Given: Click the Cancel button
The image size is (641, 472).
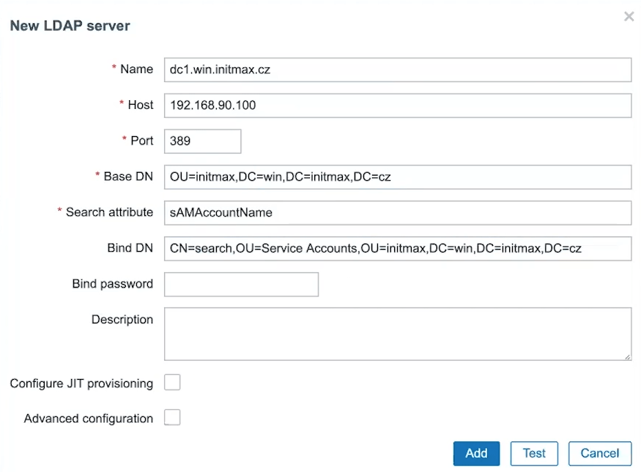Looking at the screenshot, I should 600,453.
